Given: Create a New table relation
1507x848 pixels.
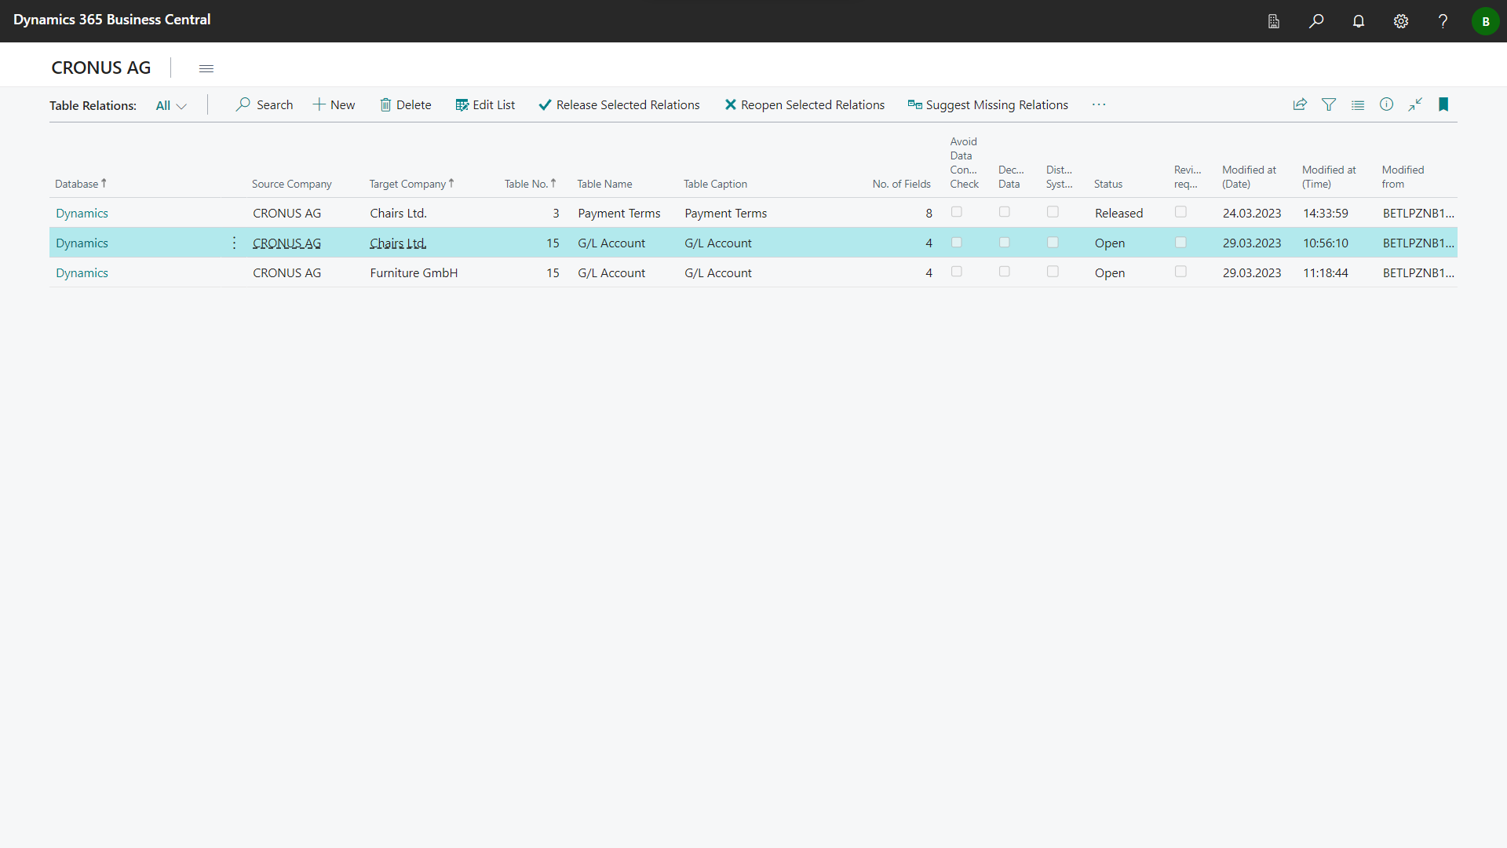Looking at the screenshot, I should [334, 104].
